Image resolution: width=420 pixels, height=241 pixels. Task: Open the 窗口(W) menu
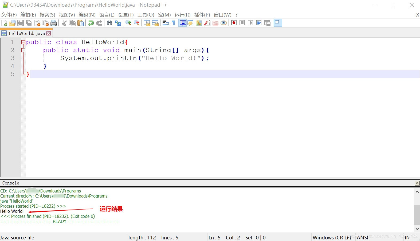point(222,15)
